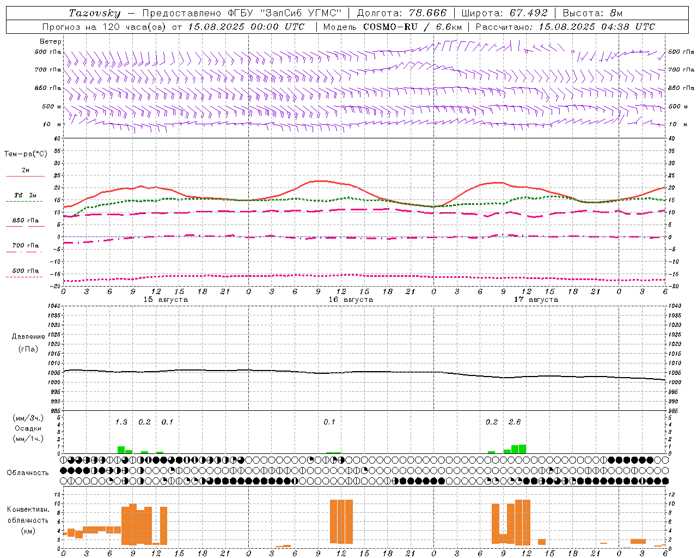Click the date label "17 августа"
Screen dimensions: 697x558
point(536,300)
